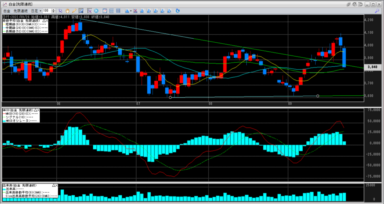Click the link chain icon in title bar

tap(349, 4)
